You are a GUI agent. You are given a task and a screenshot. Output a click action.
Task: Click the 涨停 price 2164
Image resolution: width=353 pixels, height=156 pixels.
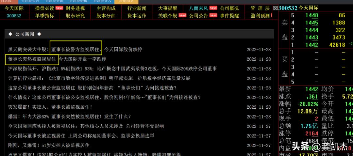click(x=312, y=133)
